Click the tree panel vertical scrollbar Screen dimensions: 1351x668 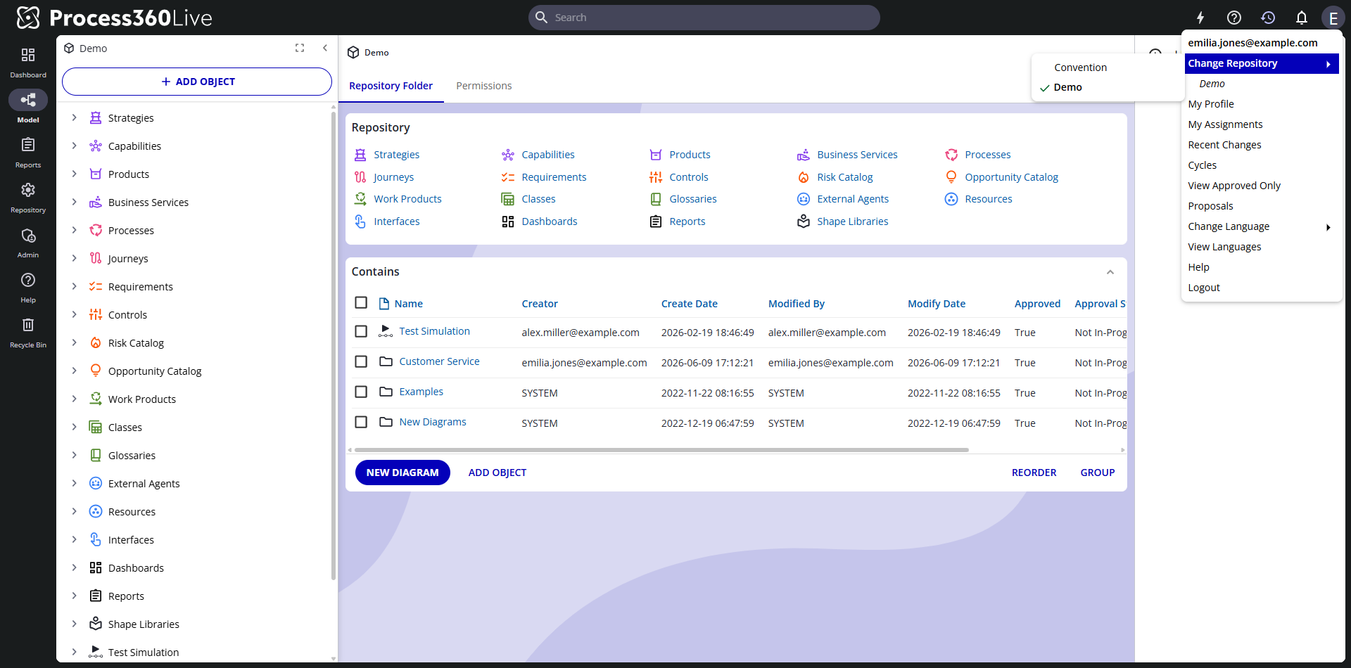pyautogui.click(x=334, y=345)
